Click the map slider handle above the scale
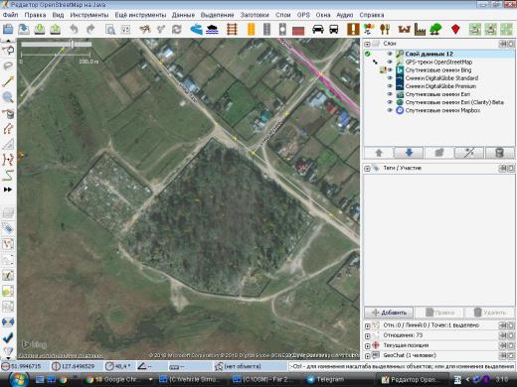The height and width of the screenshot is (387, 517). [73, 44]
